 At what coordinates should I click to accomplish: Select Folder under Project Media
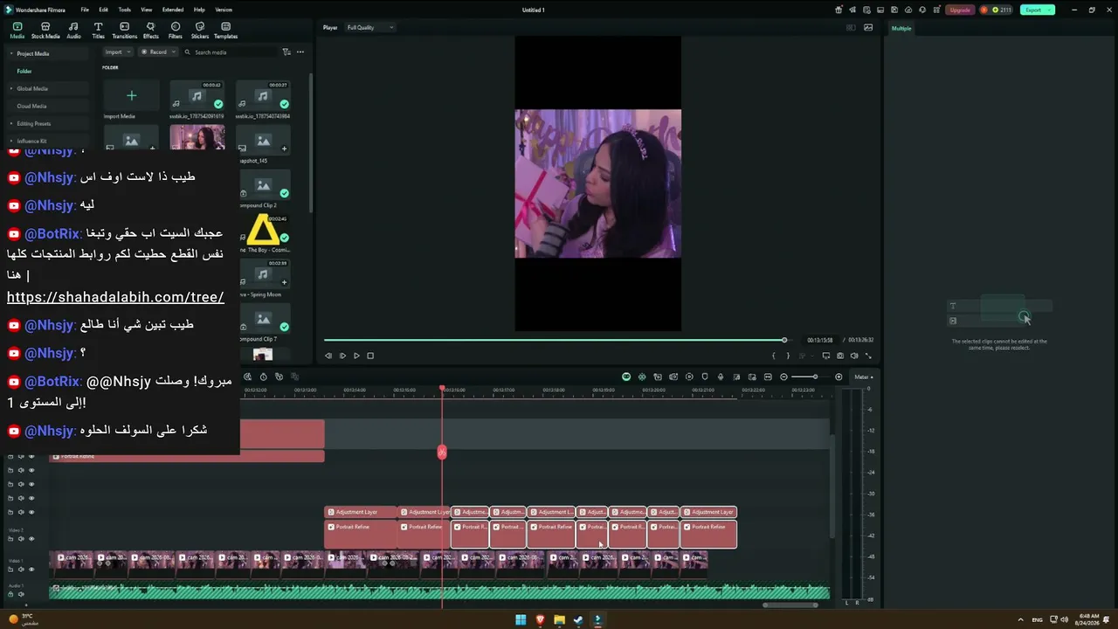click(x=24, y=72)
